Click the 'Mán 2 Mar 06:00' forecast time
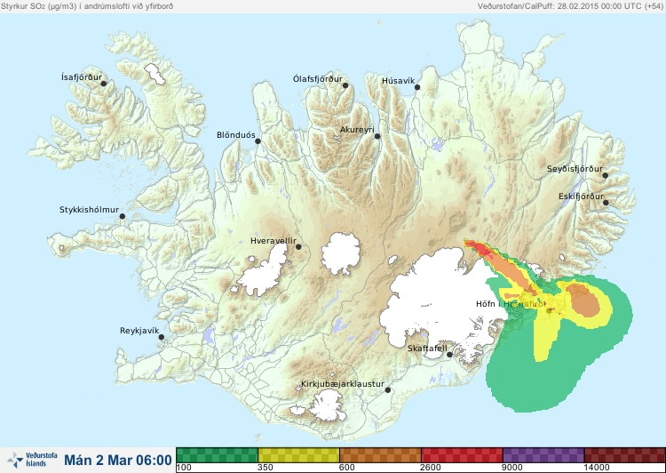666x473 pixels. click(x=118, y=460)
